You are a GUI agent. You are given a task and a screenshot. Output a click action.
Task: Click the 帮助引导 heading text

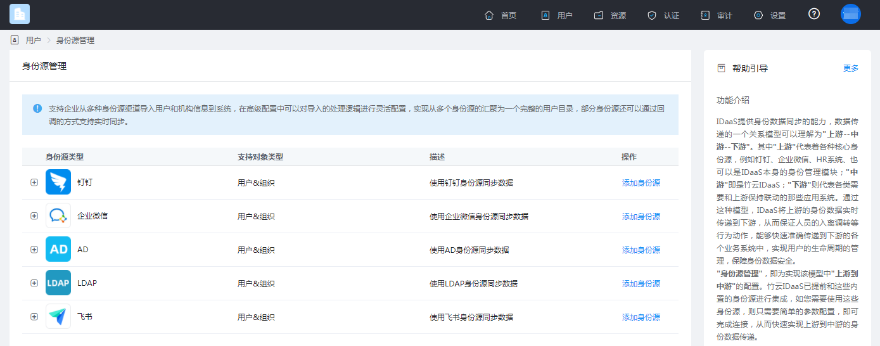(750, 68)
